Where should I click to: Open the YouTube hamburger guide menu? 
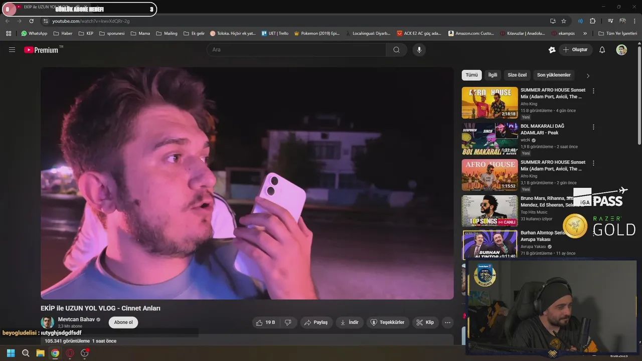(x=12, y=50)
